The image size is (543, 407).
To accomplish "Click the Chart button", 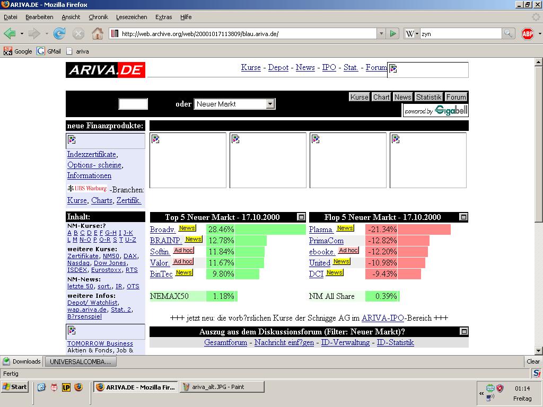I will [381, 97].
